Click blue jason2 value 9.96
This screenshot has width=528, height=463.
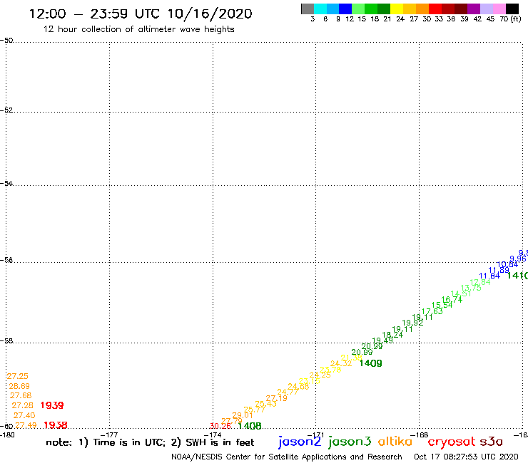(518, 259)
